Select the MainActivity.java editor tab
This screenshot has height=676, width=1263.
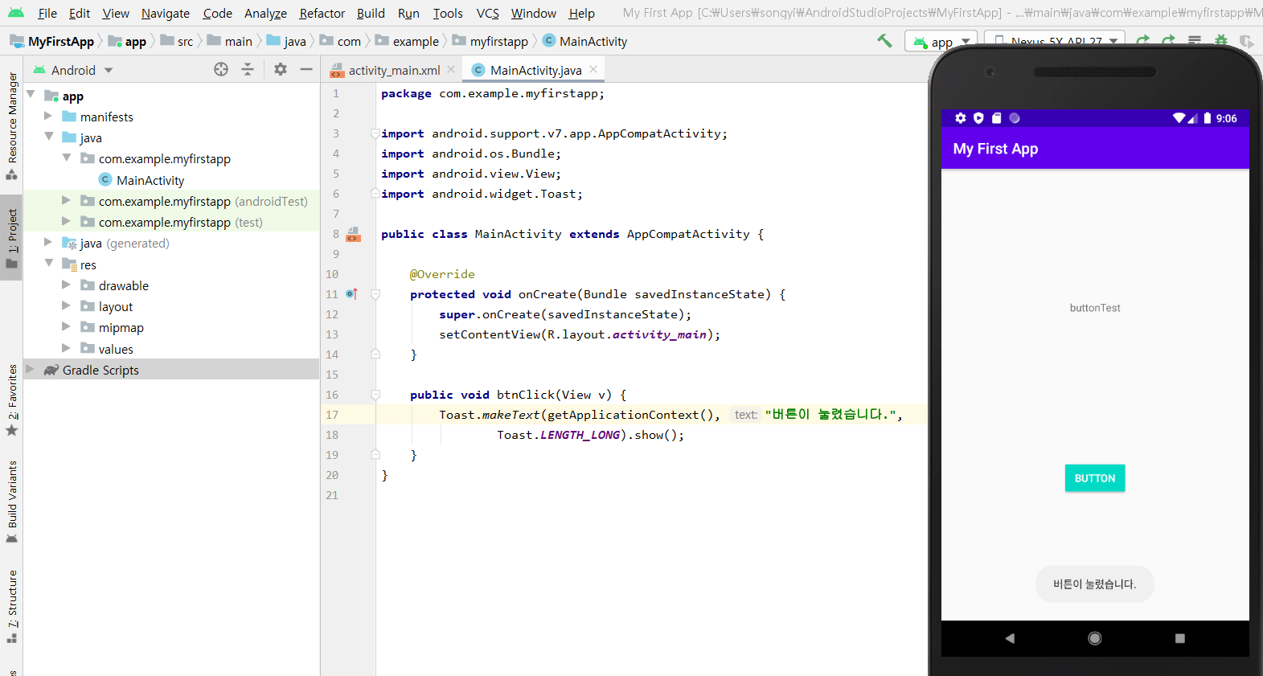pyautogui.click(x=535, y=71)
